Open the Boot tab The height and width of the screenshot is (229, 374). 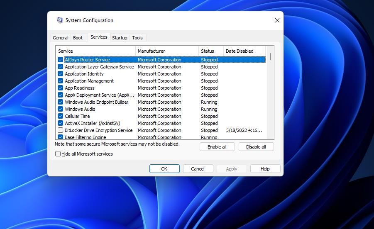point(78,38)
